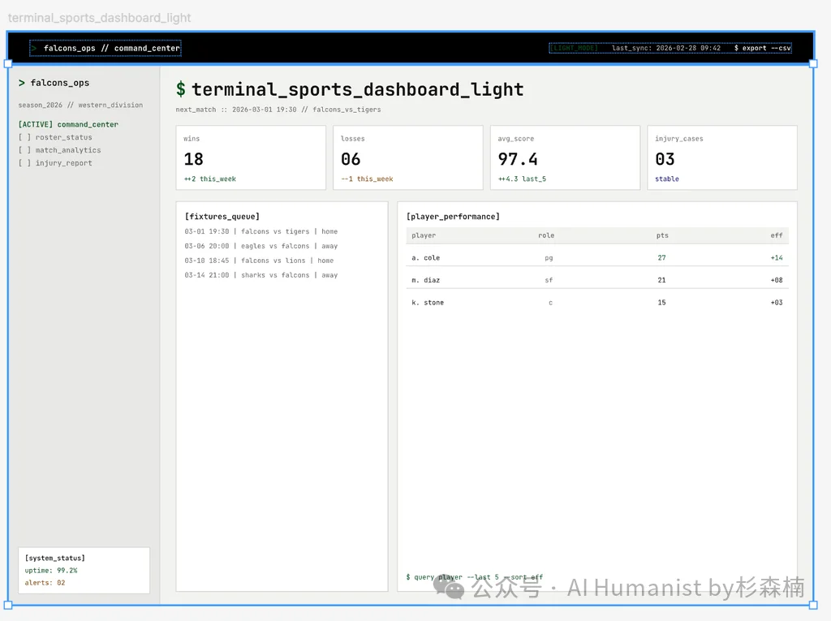Viewport: 831px width, 621px height.
Task: Click the query player command line
Action: pyautogui.click(x=474, y=577)
